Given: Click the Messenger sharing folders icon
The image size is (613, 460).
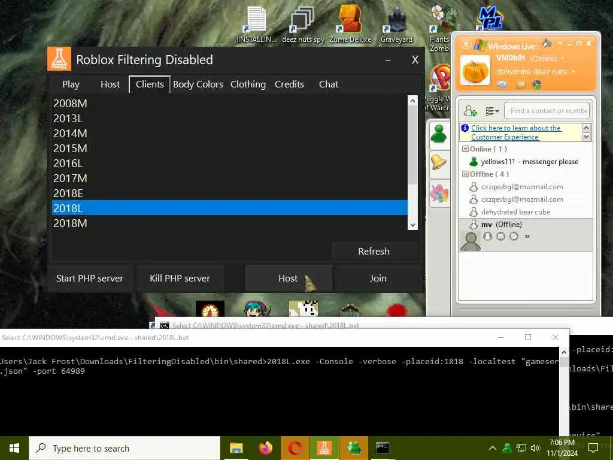Looking at the screenshot, I should point(521,84).
